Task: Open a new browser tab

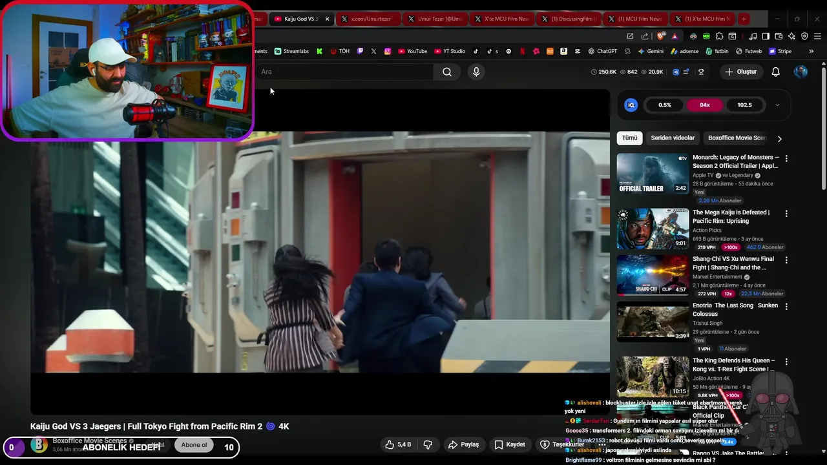Action: [x=744, y=19]
